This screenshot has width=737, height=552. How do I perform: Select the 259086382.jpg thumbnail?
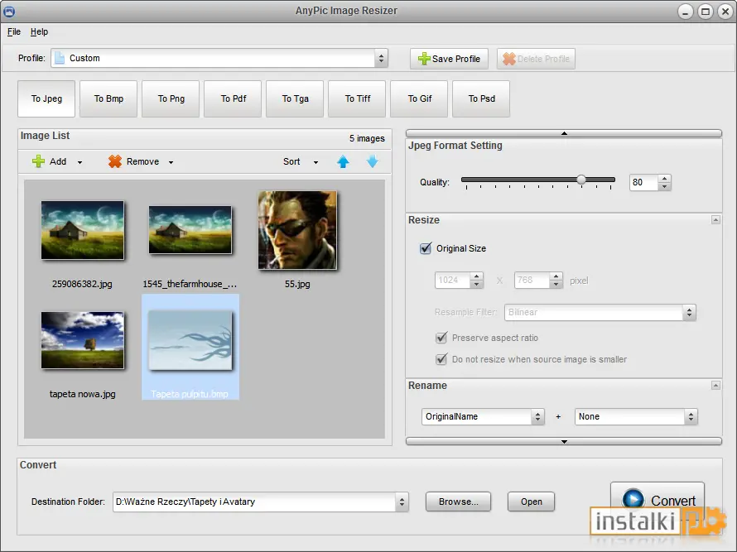point(82,230)
